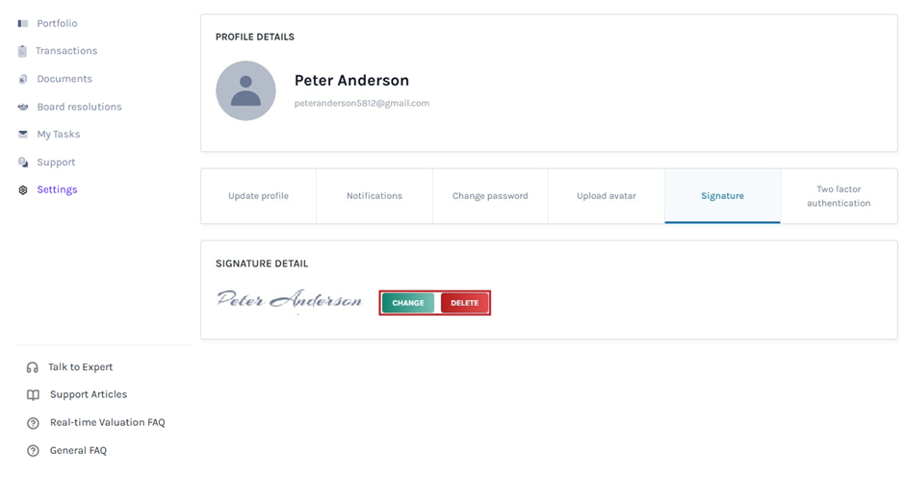904x477 pixels.
Task: Click the My Tasks icon
Action: coord(23,135)
